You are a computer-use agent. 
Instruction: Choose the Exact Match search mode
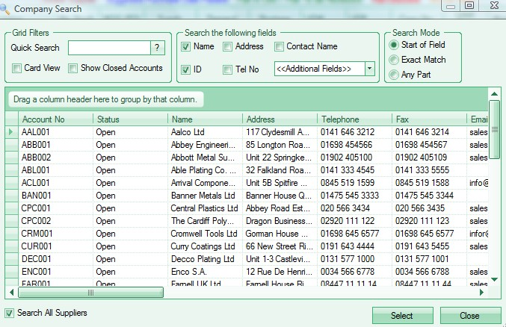pyautogui.click(x=394, y=60)
